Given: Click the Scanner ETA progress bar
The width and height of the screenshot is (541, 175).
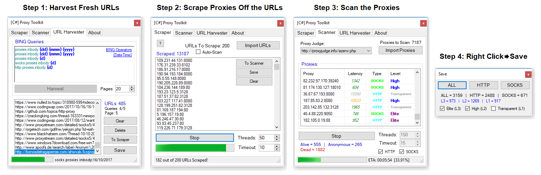Looking at the screenshot, I should click(x=332, y=160).
